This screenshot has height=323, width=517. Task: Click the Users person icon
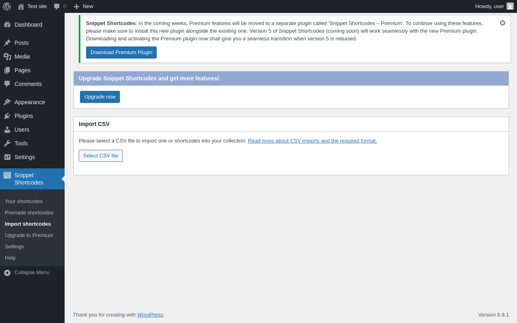click(7, 130)
